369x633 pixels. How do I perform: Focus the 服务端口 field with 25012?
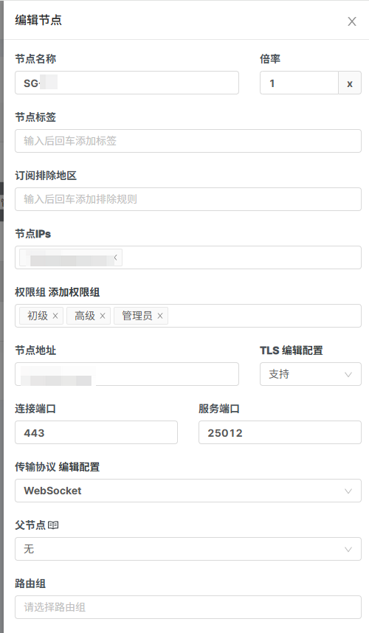tap(280, 432)
